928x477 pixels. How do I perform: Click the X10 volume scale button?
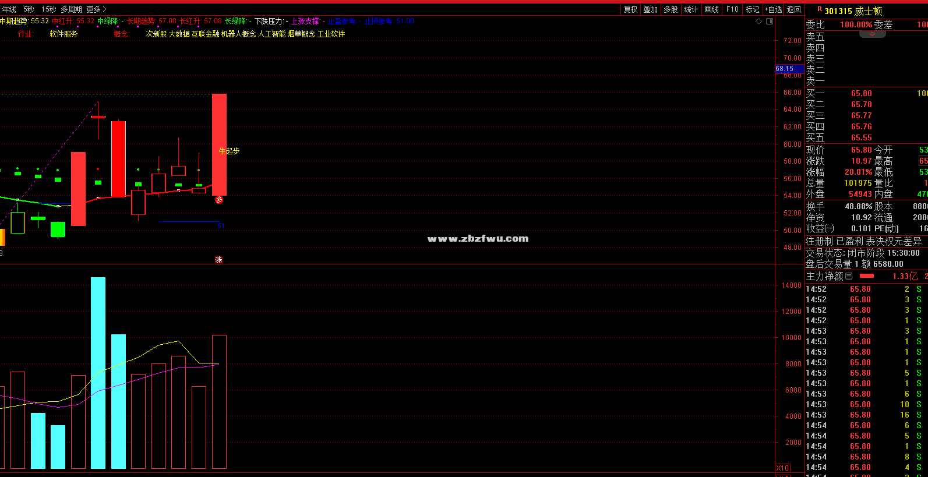pyautogui.click(x=783, y=468)
